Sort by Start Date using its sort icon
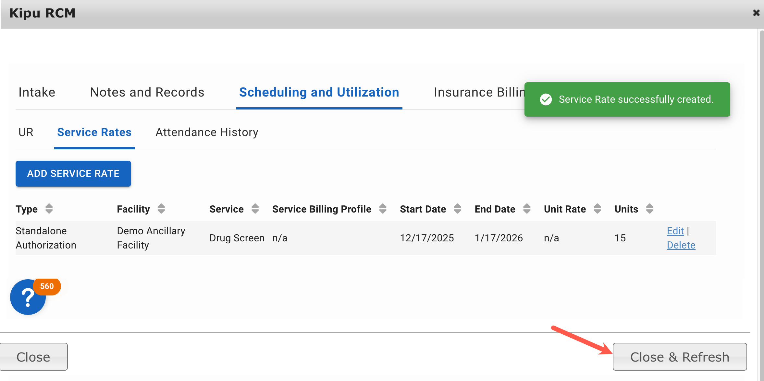Screen dimensions: 764x381 coord(458,209)
